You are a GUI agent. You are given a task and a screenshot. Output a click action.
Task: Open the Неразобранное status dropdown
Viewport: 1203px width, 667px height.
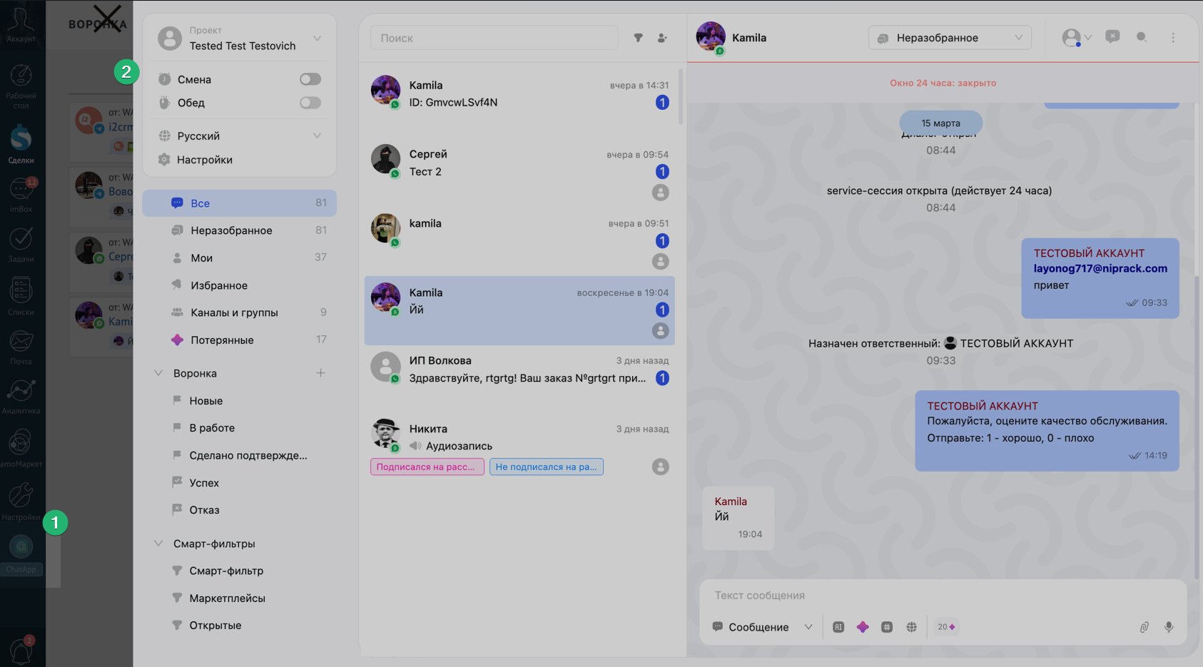click(950, 38)
